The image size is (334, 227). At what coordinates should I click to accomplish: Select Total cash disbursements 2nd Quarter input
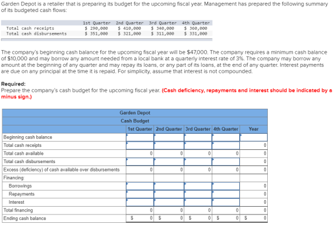[169, 161]
